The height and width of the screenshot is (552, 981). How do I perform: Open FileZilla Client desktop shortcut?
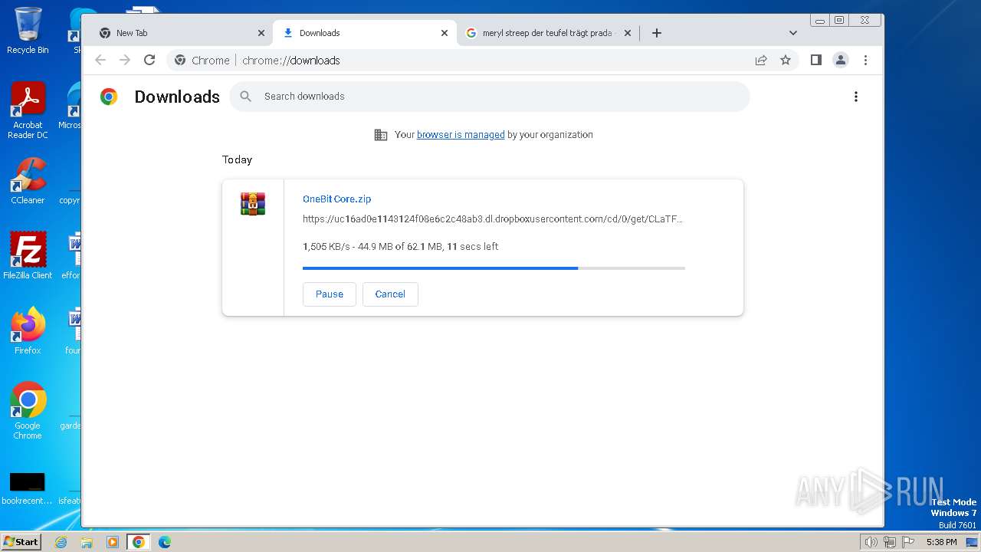(x=28, y=255)
